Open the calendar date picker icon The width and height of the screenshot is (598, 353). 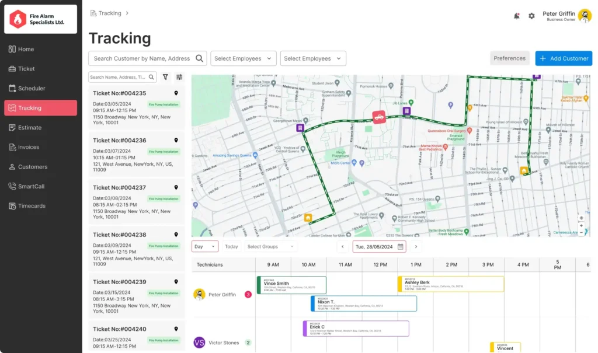coord(401,247)
